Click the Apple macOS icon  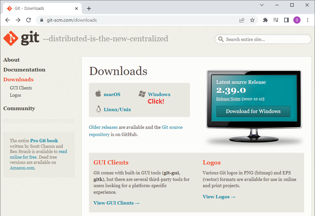click(x=98, y=93)
